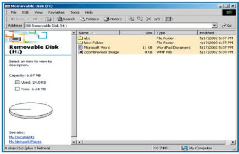Open the Favorites menu
Image resolution: width=239 pixels, height=154 pixels.
pos(56,12)
